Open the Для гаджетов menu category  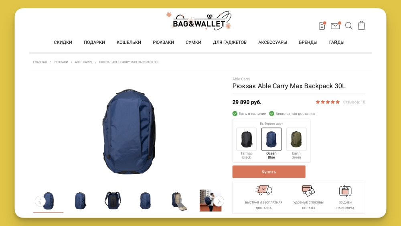pyautogui.click(x=230, y=42)
